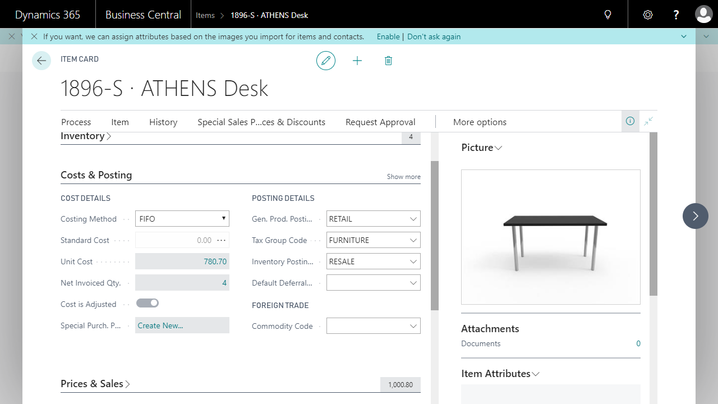Open the help question mark icon
718x404 pixels.
(x=676, y=15)
